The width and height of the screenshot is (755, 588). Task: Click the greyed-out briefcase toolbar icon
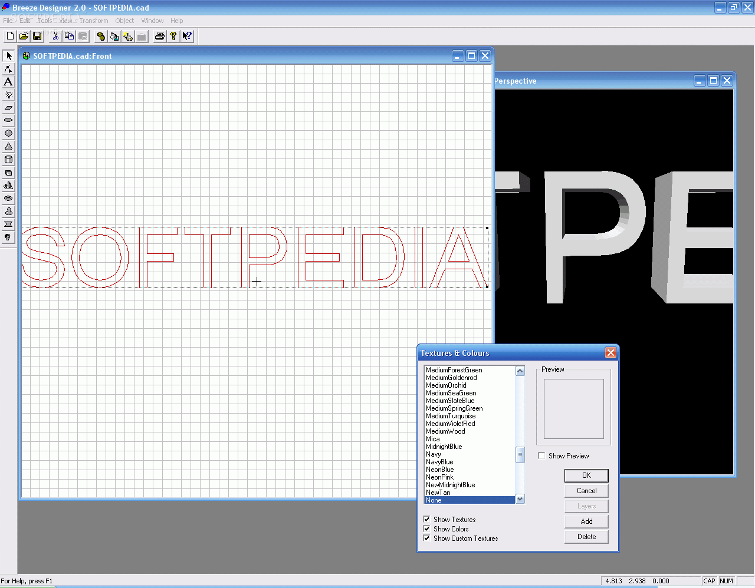coord(142,36)
